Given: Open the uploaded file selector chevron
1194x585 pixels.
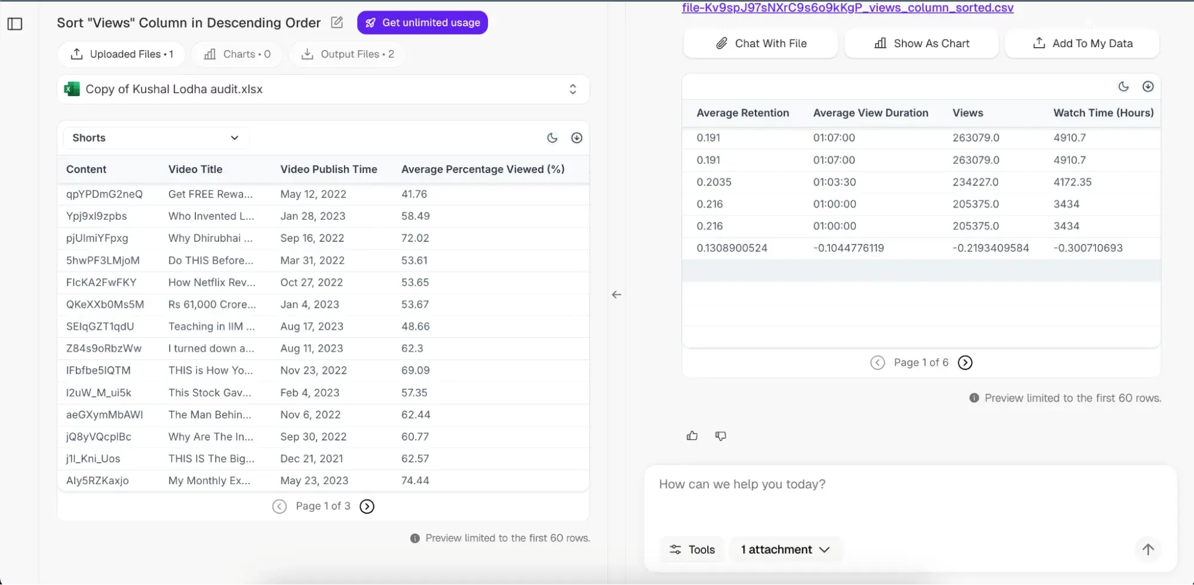Looking at the screenshot, I should coord(572,88).
